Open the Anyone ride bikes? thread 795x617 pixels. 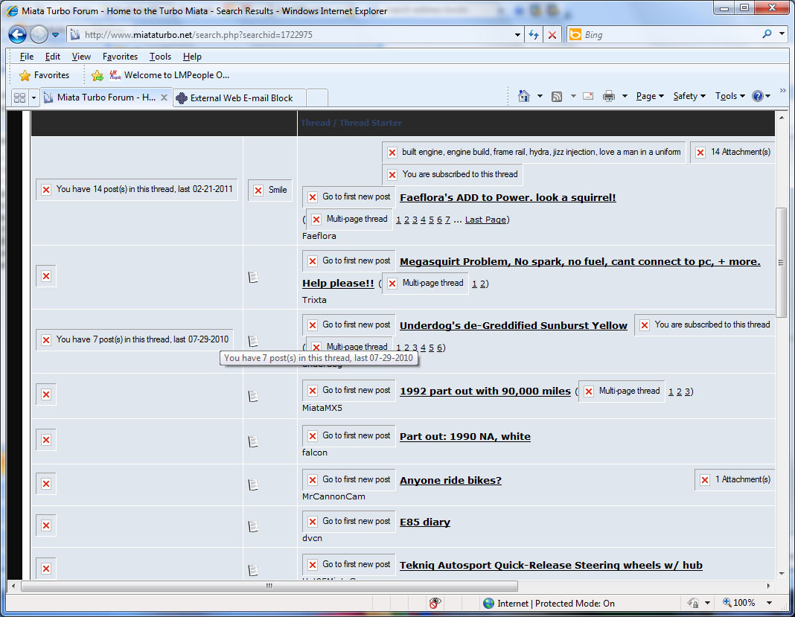(x=450, y=480)
